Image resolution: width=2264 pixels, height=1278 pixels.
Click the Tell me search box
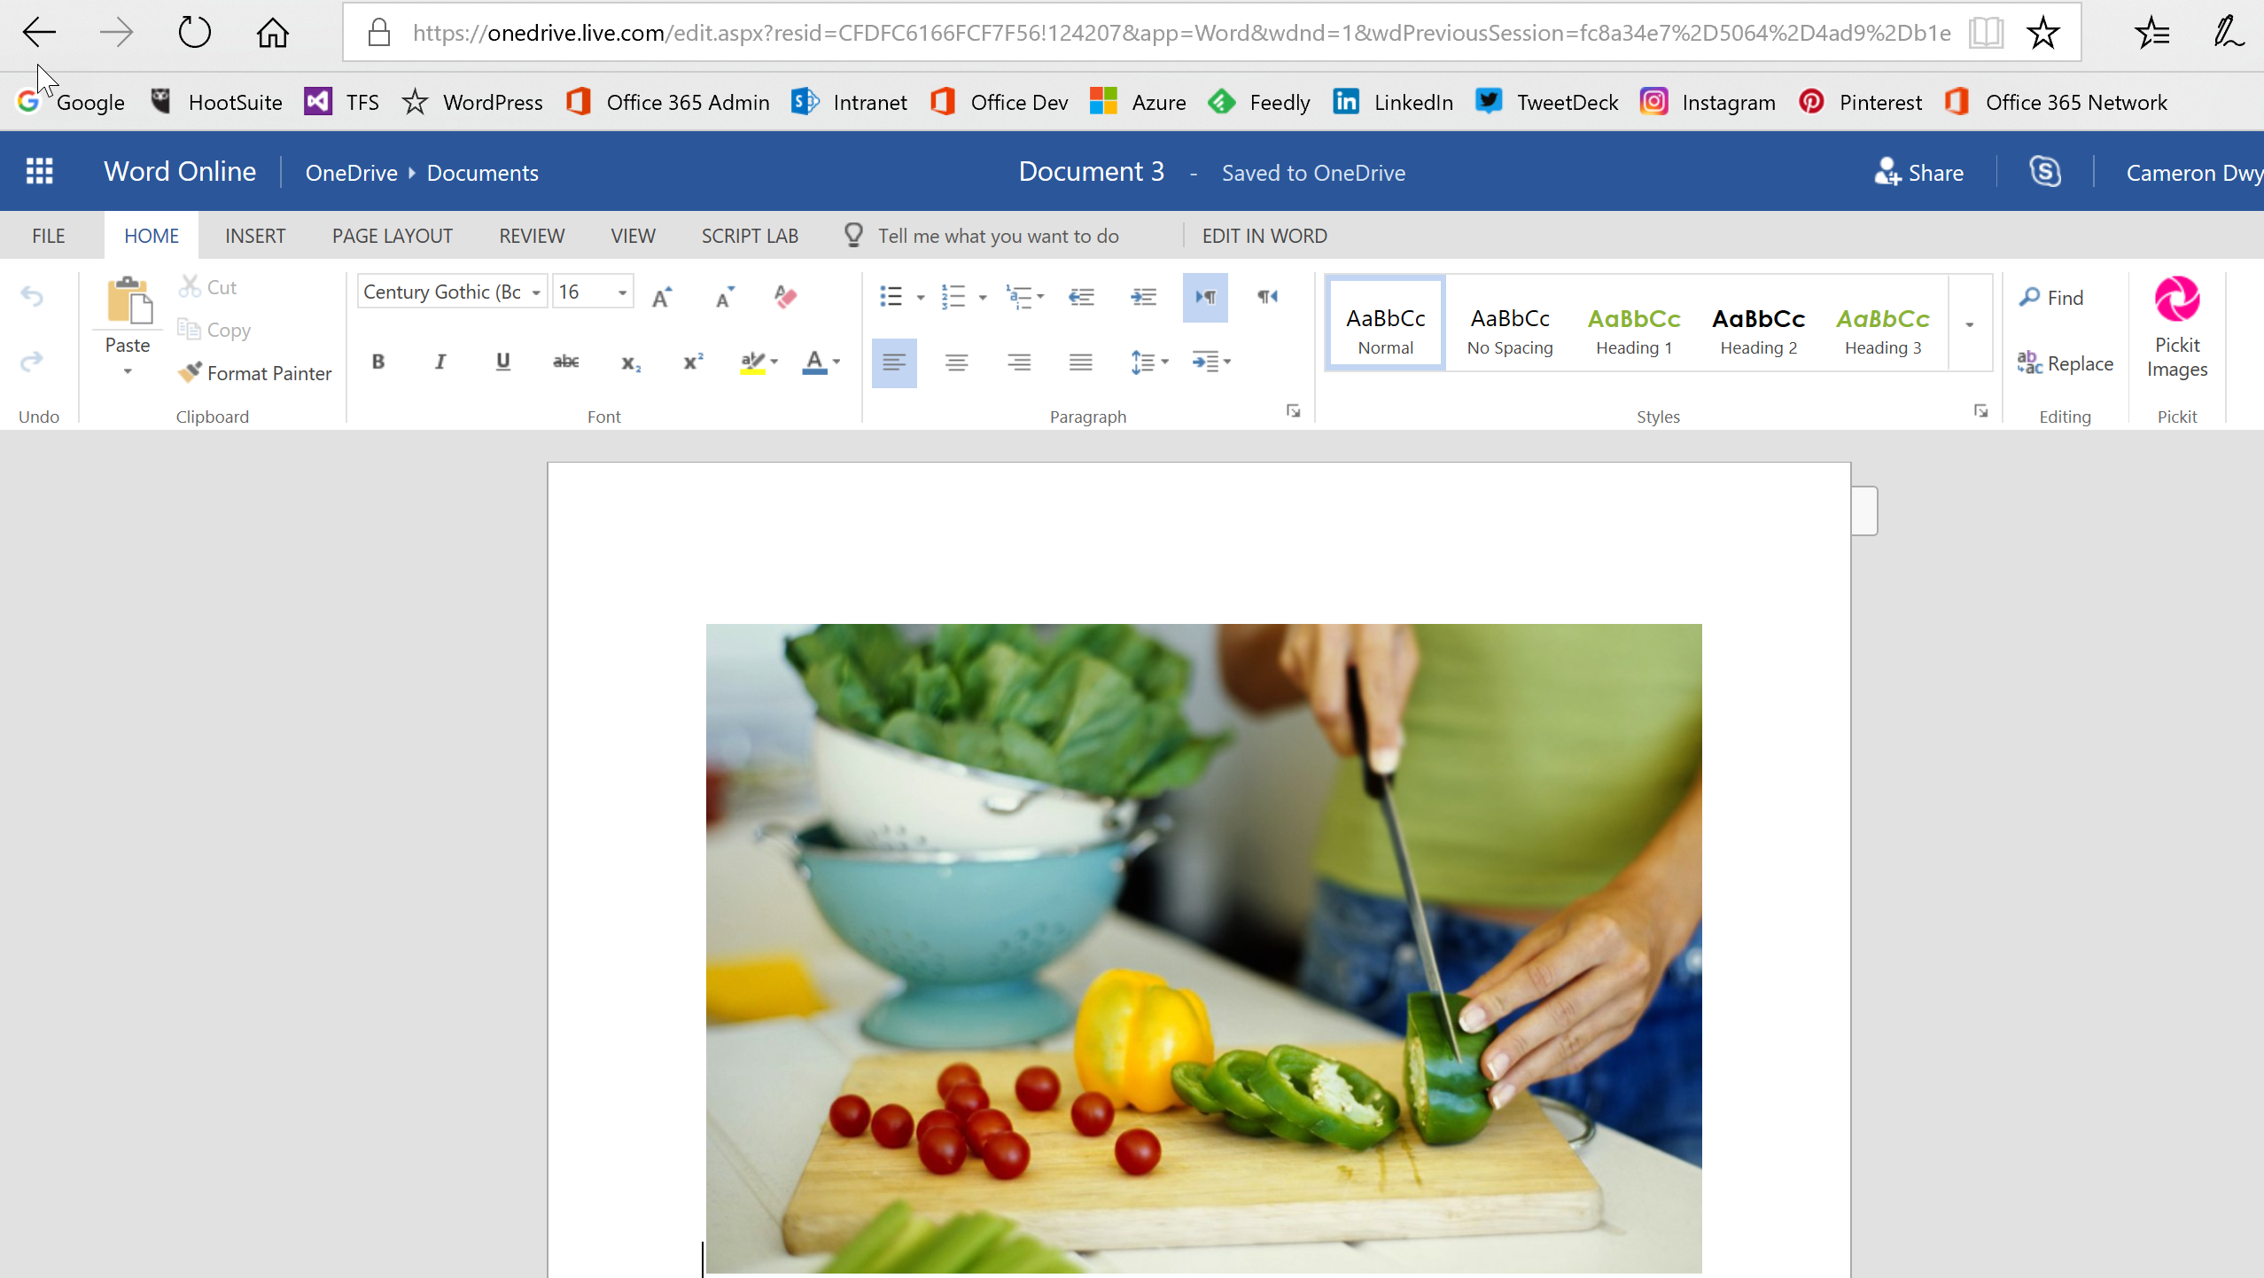pos(998,236)
